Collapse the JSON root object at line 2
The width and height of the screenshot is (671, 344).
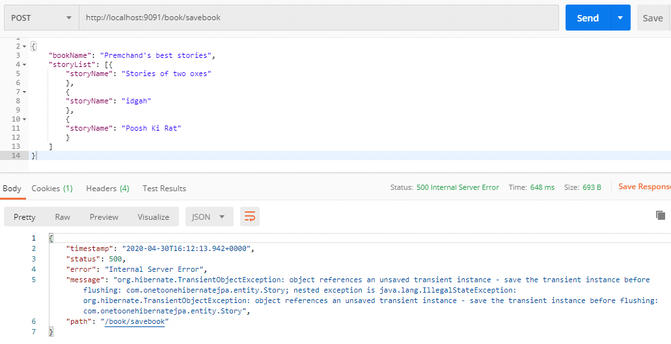25,47
